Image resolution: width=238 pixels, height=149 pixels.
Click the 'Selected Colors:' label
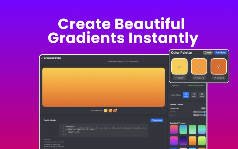coord(96,111)
